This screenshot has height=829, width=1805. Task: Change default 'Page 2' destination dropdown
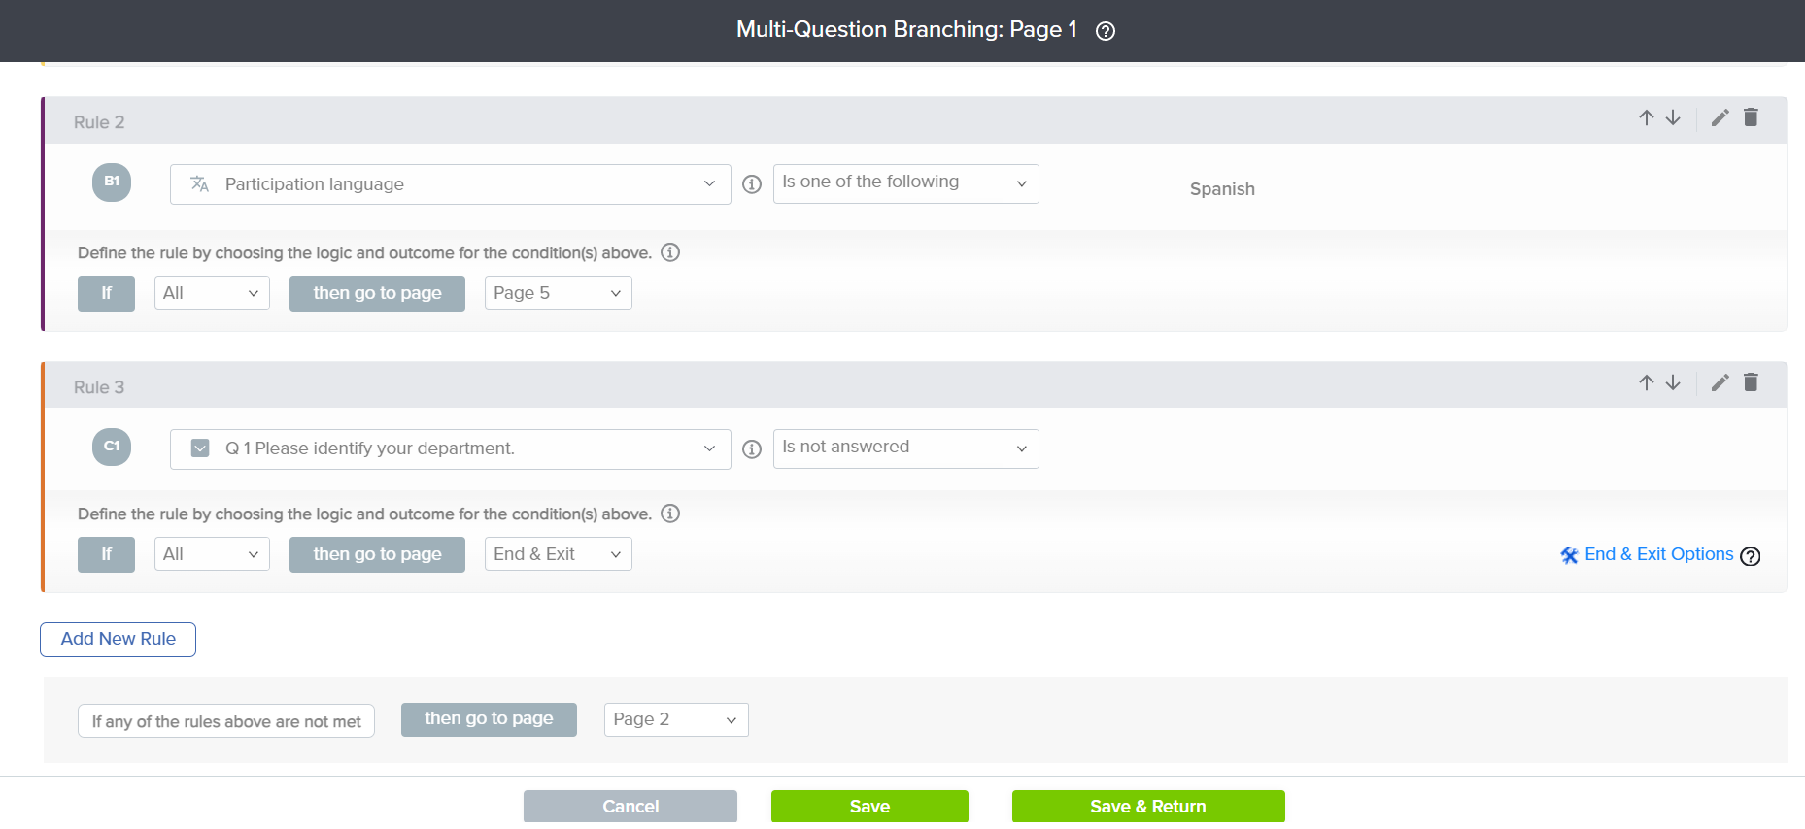pos(675,719)
